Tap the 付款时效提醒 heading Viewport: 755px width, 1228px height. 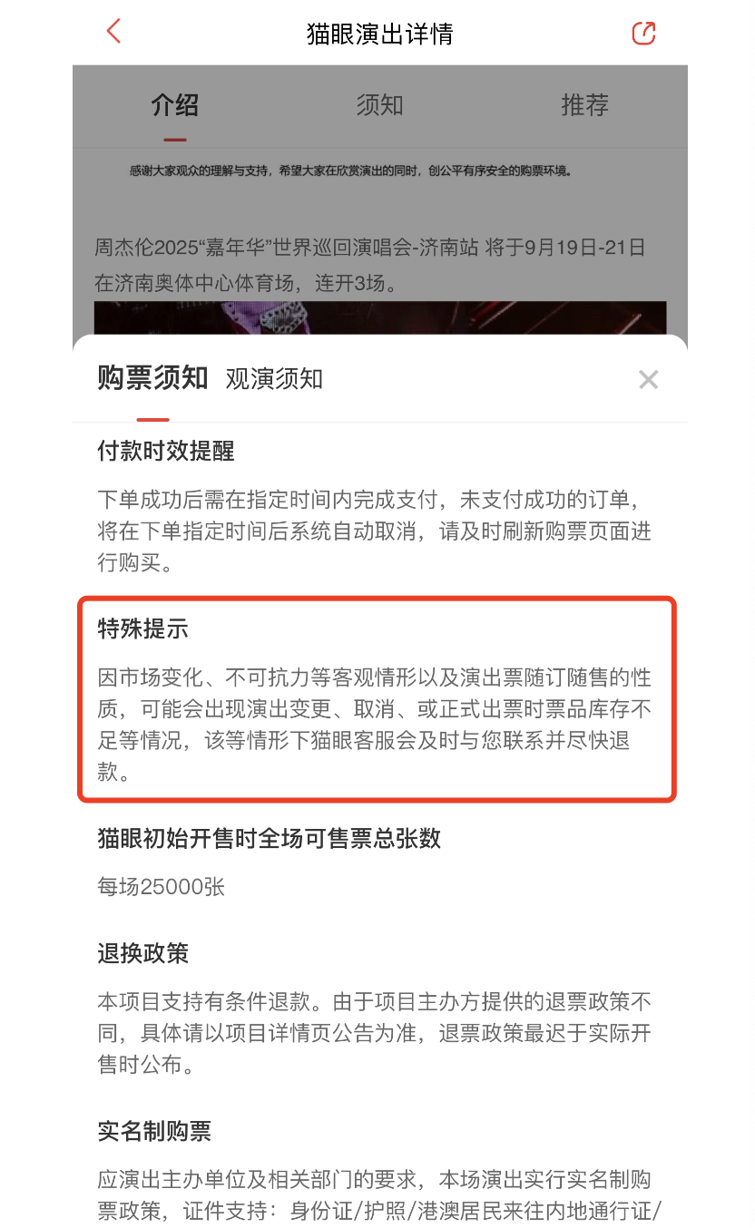click(166, 451)
